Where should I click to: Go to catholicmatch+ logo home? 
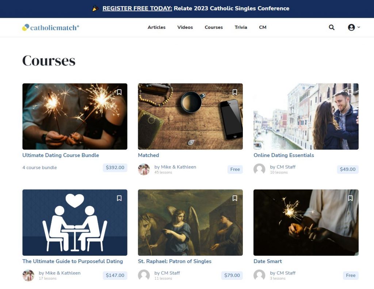pos(50,27)
